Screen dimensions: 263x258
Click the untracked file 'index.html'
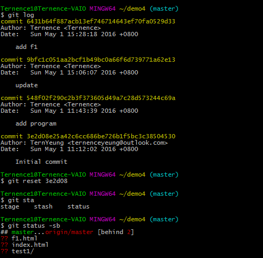click(30, 245)
